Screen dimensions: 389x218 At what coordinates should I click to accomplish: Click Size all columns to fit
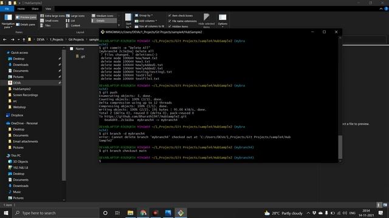coord(150,26)
